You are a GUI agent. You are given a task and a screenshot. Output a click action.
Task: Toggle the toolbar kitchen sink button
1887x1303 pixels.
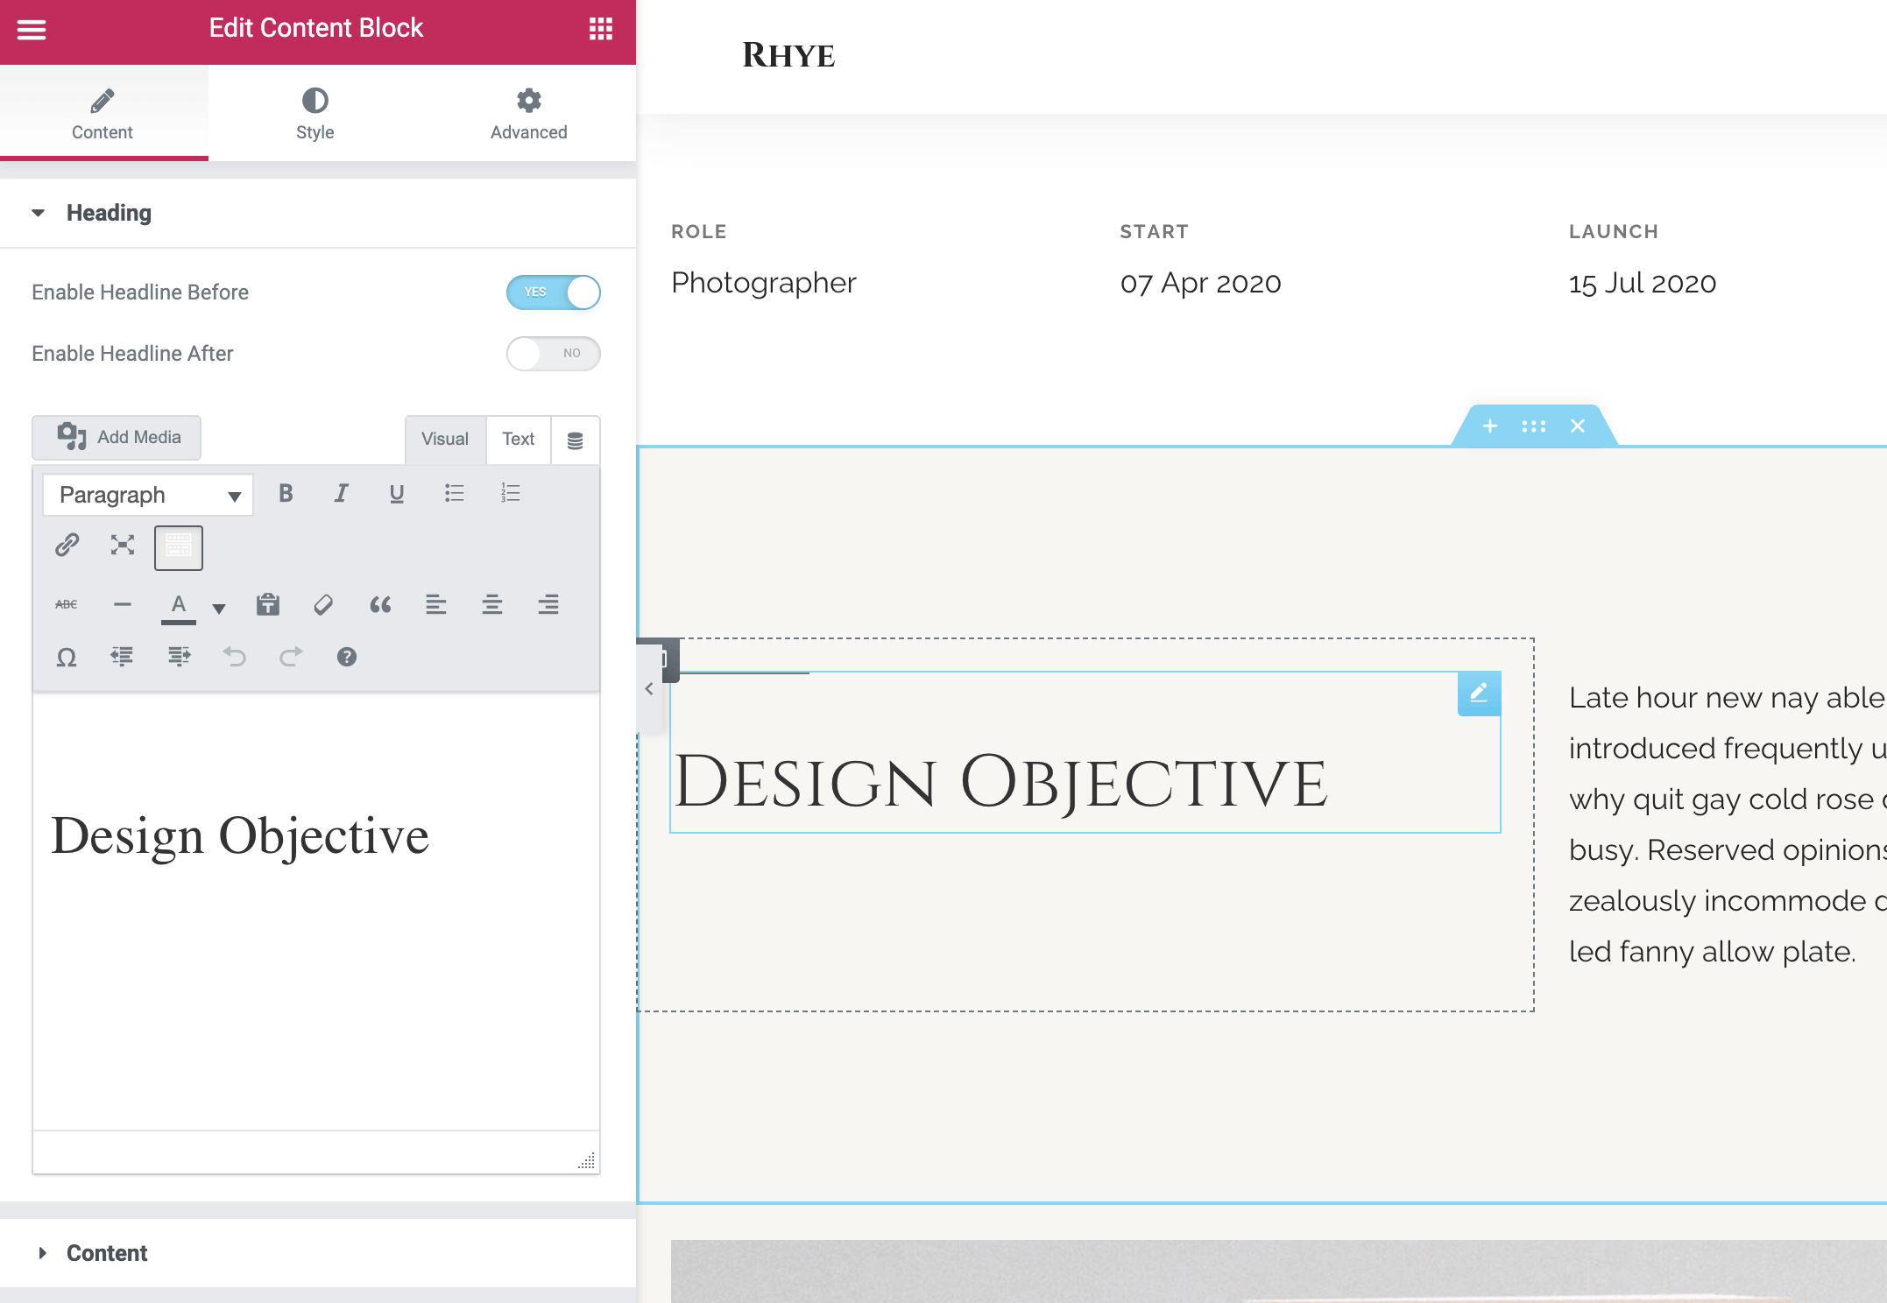(x=179, y=547)
